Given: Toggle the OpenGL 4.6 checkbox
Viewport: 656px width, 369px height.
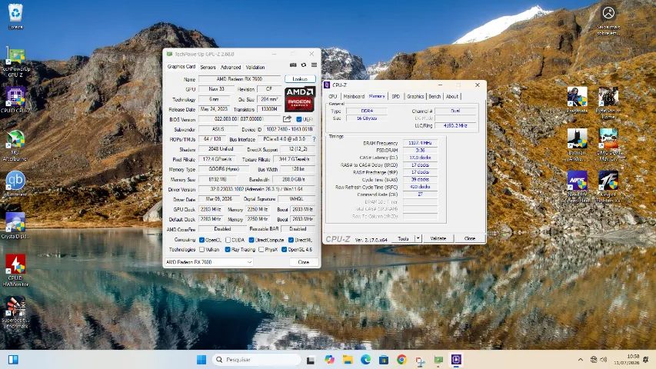Looking at the screenshot, I should [x=284, y=249].
